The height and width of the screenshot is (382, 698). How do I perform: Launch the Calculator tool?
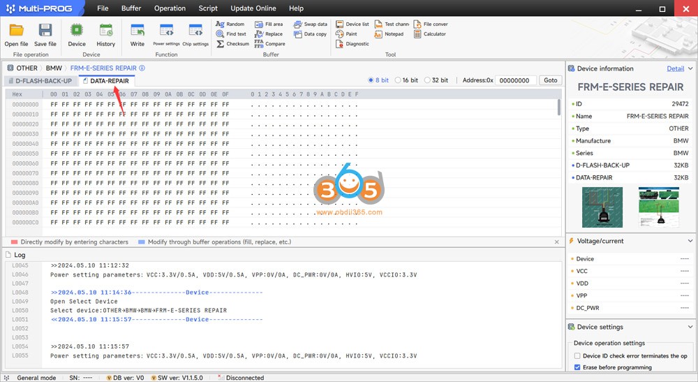coord(429,34)
